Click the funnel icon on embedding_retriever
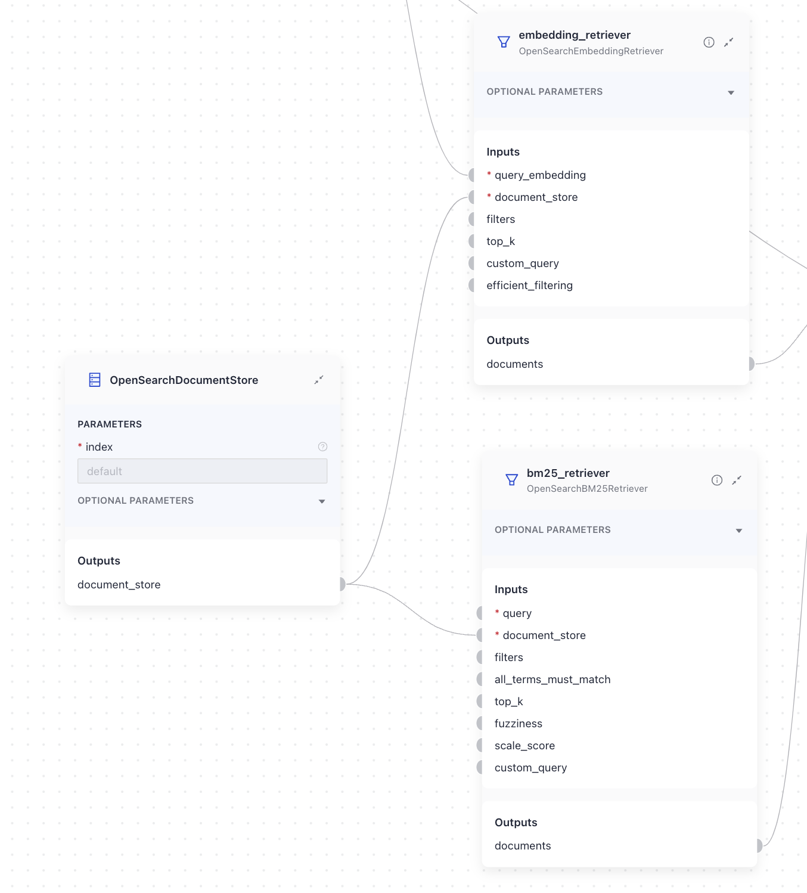807x893 pixels. [504, 42]
